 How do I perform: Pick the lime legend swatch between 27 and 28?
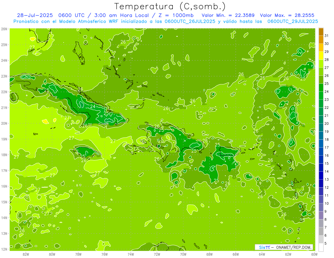(x=321, y=63)
